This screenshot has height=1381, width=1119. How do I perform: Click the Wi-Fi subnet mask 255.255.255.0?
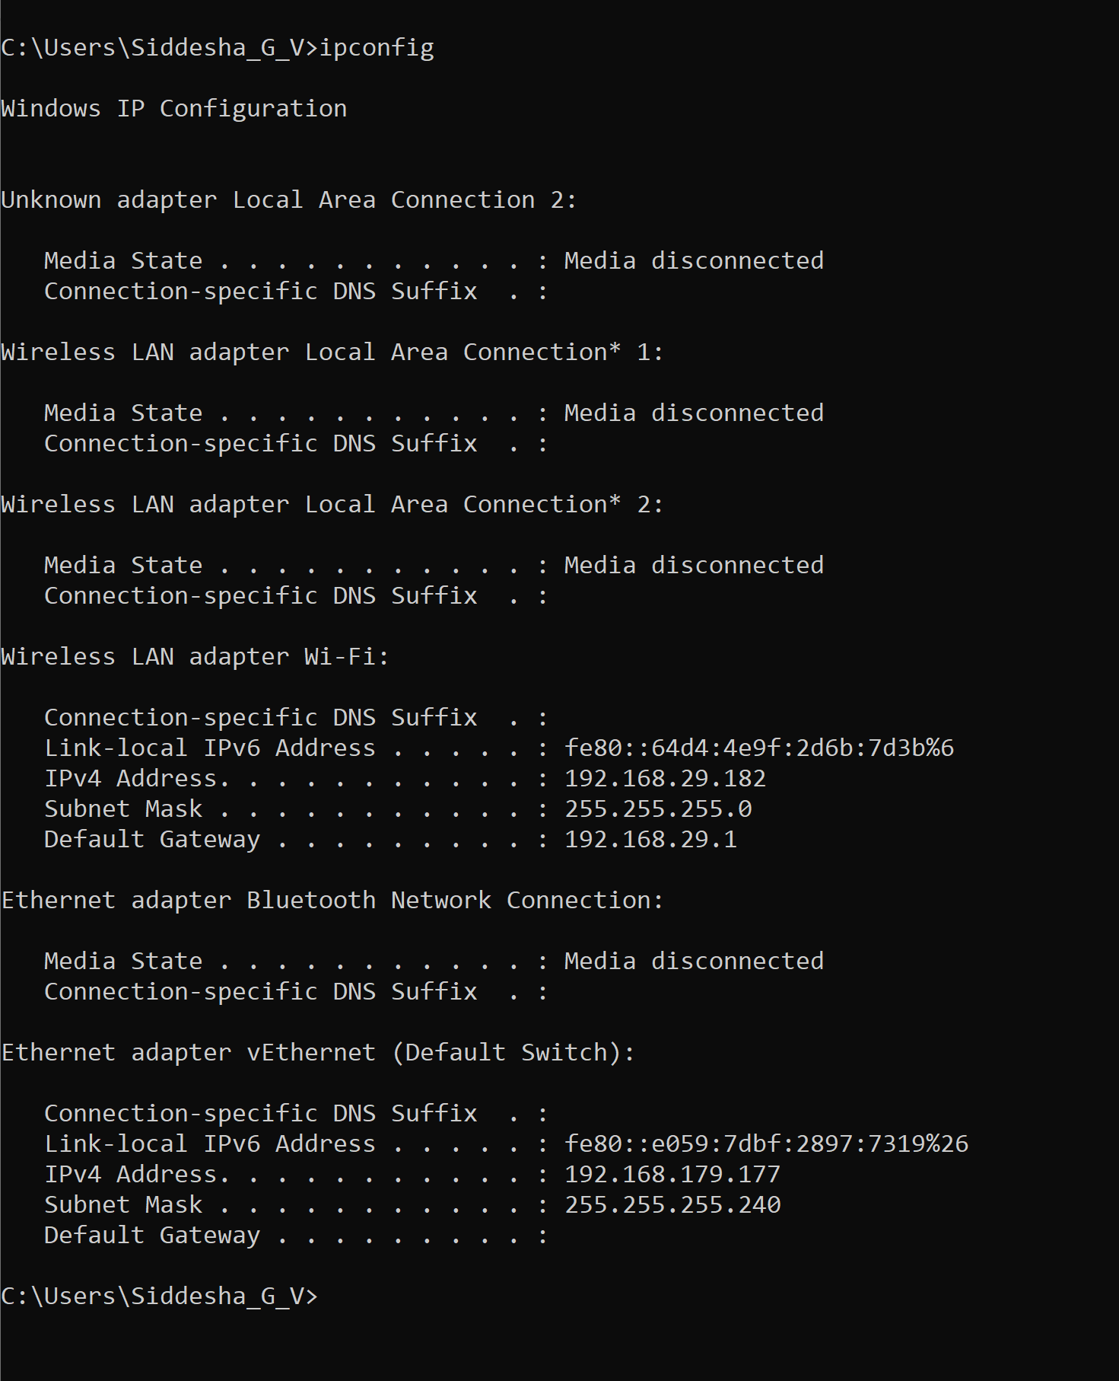(x=658, y=809)
